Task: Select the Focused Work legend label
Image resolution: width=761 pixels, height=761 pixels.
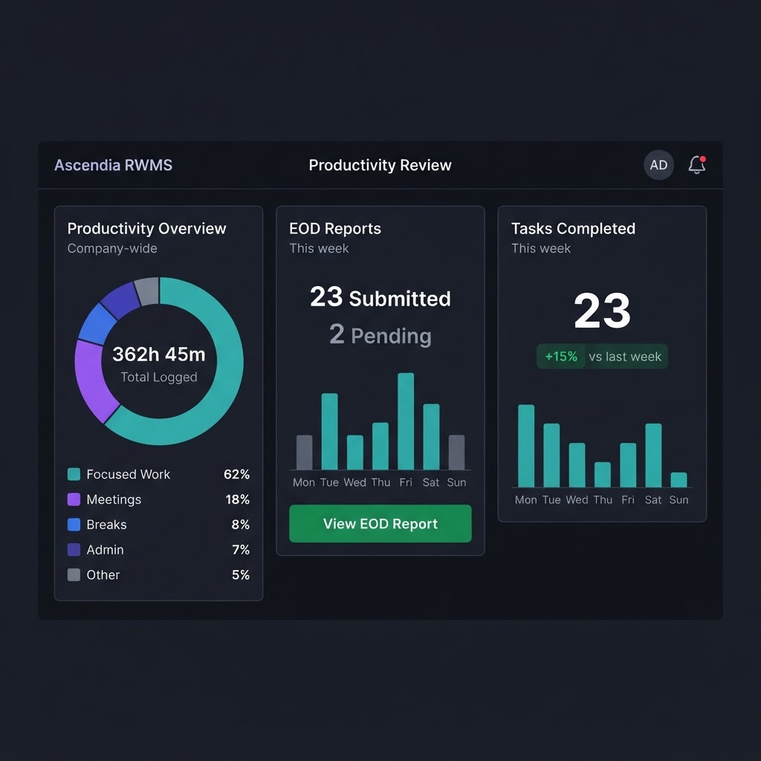Action: point(128,474)
